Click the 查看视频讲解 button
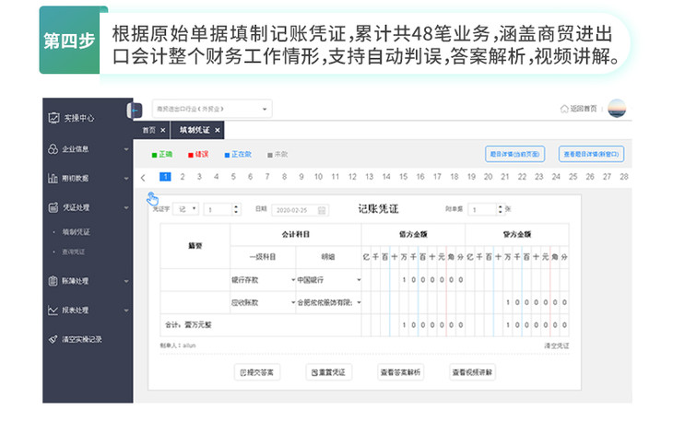Viewport: 673px width, 421px height. 473,372
